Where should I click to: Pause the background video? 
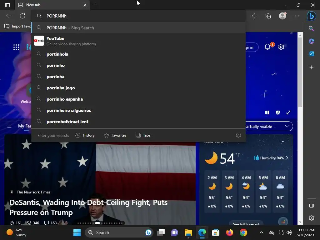(x=267, y=112)
